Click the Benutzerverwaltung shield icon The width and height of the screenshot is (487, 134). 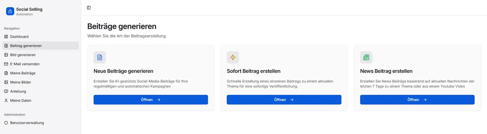coord(6,123)
